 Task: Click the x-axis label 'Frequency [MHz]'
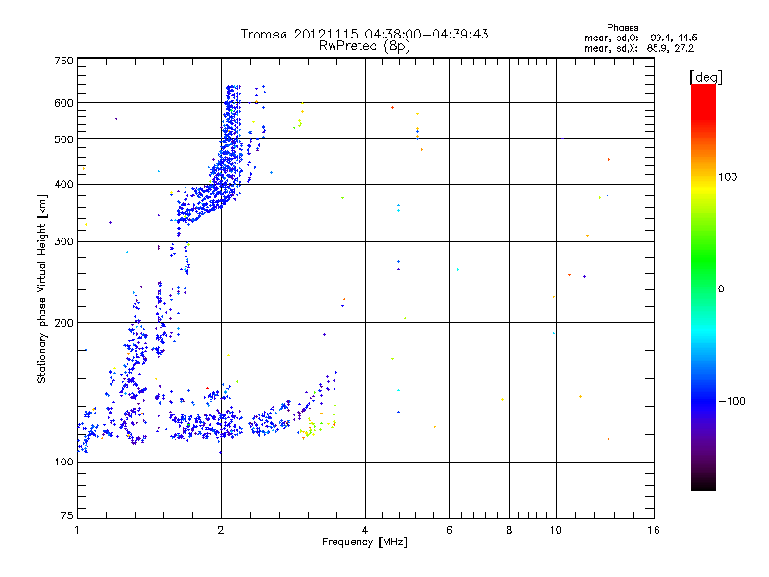tap(364, 542)
